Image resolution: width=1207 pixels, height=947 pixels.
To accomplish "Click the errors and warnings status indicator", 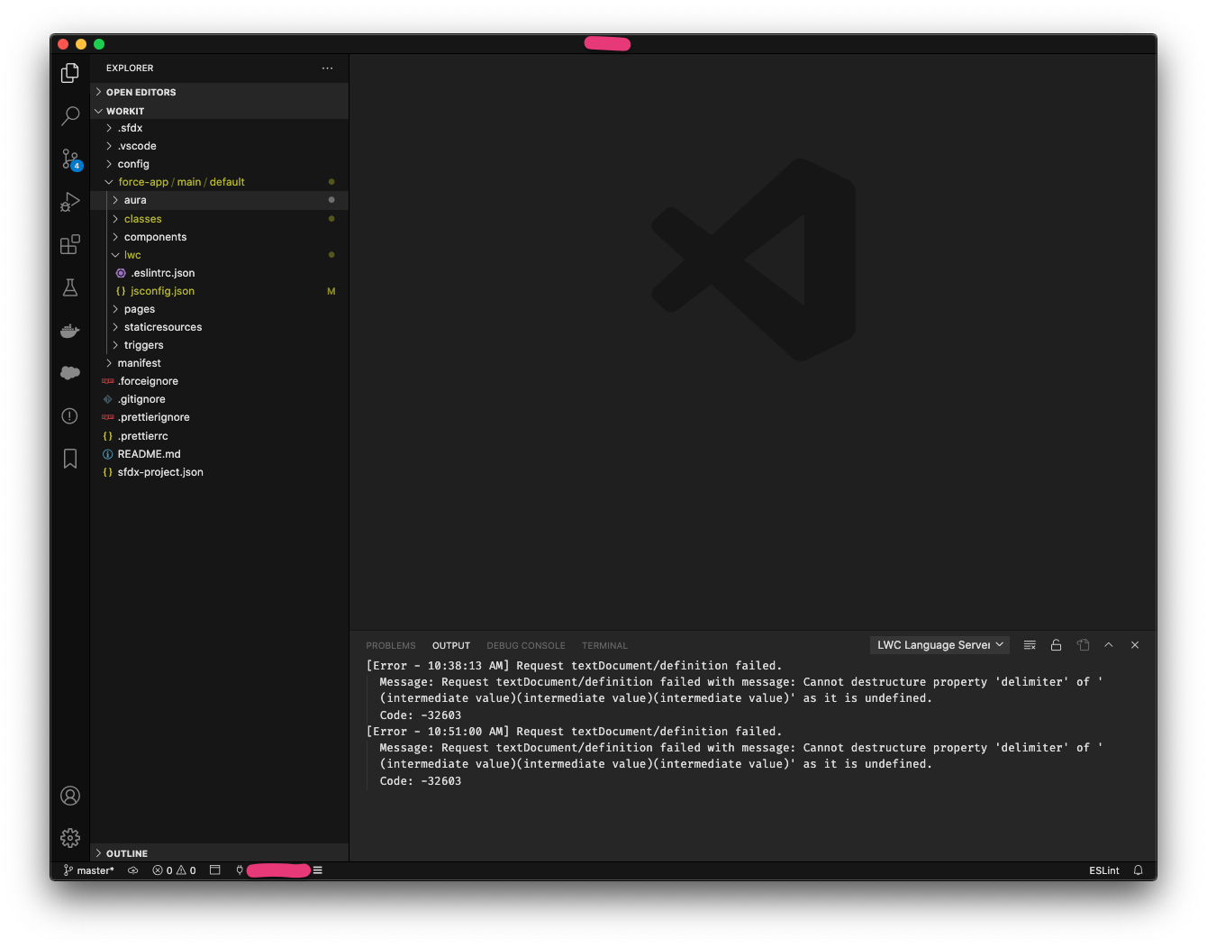I will [174, 870].
